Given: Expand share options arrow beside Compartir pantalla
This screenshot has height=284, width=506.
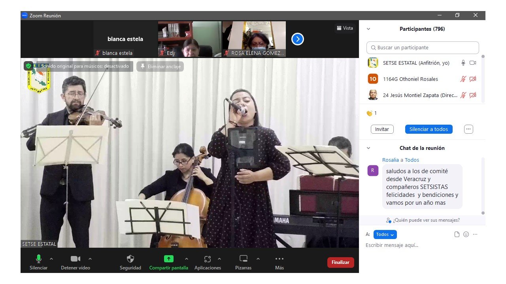Looking at the screenshot, I should (x=187, y=259).
